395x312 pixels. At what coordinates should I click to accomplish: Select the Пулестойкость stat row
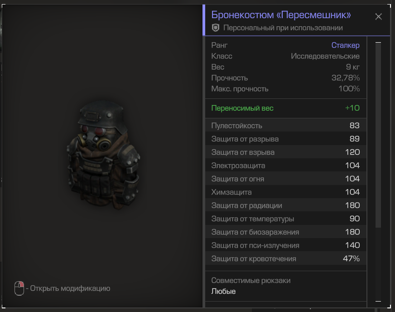285,126
